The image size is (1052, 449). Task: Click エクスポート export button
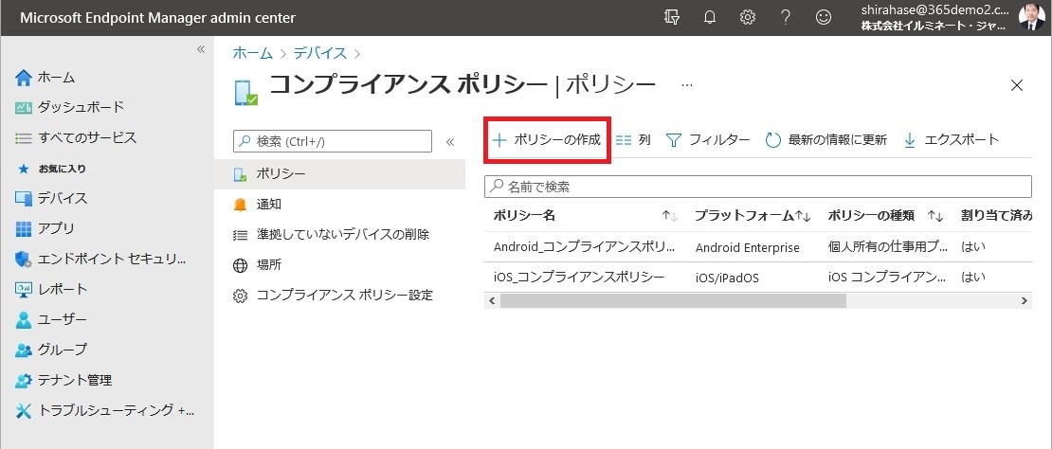click(952, 140)
